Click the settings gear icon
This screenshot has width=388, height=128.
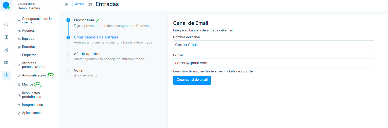(6, 75)
